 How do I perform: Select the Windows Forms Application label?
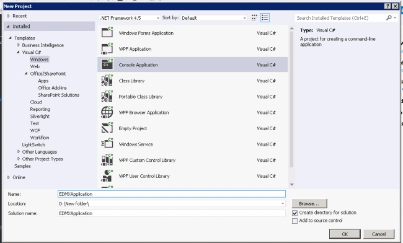[x=146, y=33]
